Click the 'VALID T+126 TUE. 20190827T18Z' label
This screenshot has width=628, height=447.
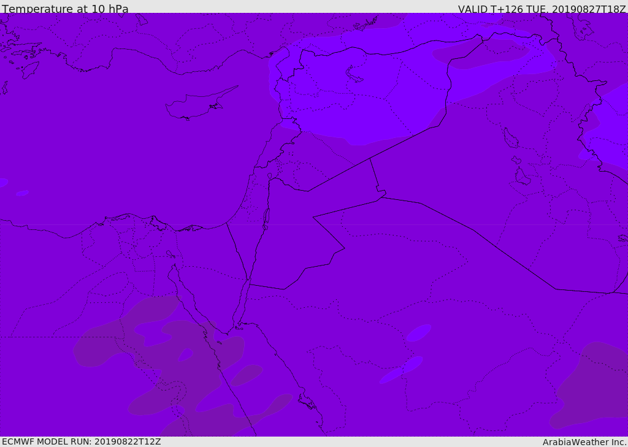tap(542, 9)
